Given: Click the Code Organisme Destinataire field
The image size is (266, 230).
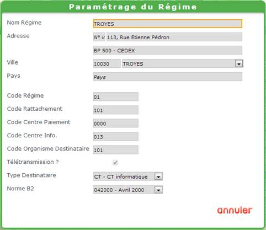Looking at the screenshot, I should 116,150.
